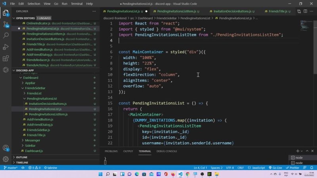Click the taskbar search icon
The width and height of the screenshot is (317, 178).
coord(108,174)
